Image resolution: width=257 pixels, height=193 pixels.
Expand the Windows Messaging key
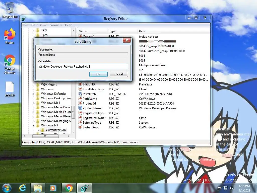[33, 121]
